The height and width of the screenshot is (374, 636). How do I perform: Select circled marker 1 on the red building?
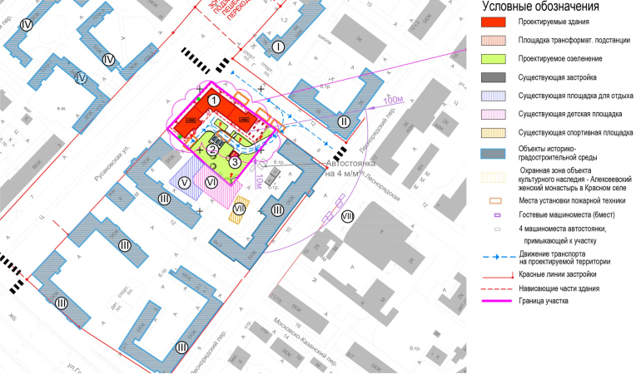click(x=214, y=101)
